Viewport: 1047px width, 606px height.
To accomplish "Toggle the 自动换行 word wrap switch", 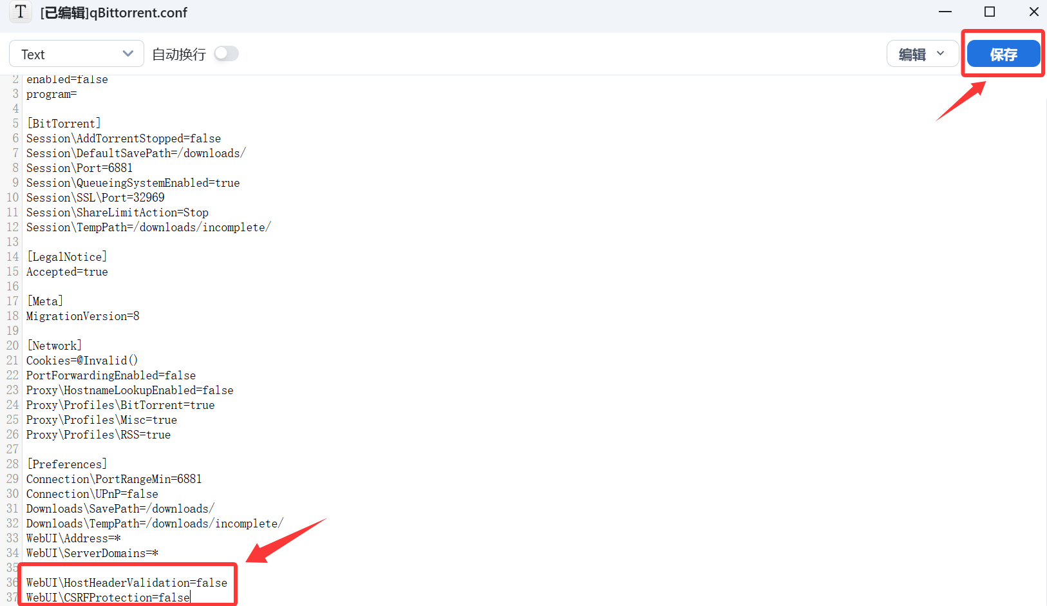I will (226, 54).
